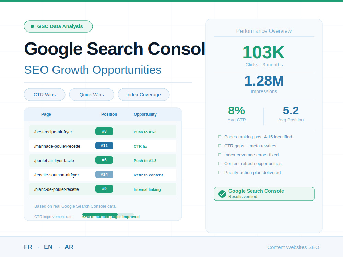Click the #9 position badge
The height and width of the screenshot is (257, 343).
click(104, 189)
